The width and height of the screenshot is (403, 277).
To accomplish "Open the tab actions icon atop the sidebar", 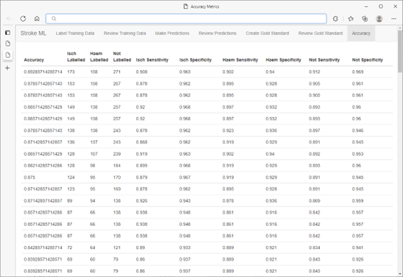I will 8,32.
